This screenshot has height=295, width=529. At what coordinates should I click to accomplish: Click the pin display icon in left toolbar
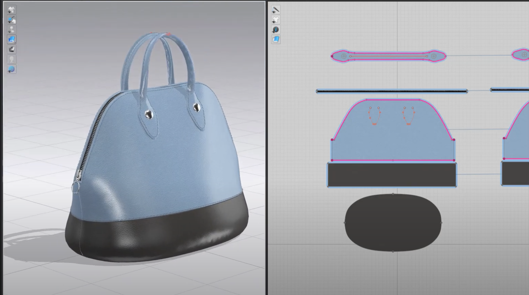(11, 19)
